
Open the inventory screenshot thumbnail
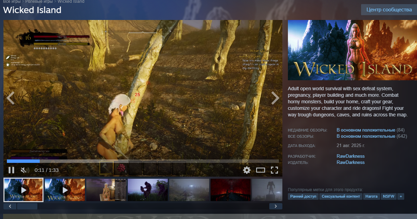click(106, 190)
